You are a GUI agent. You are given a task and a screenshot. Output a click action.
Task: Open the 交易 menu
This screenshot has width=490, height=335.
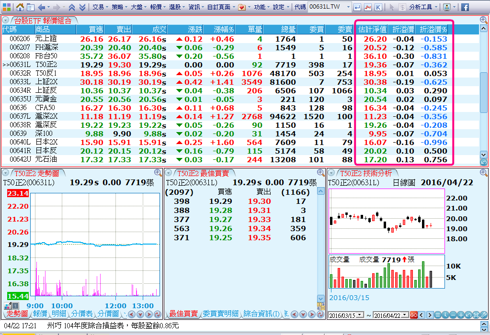[100, 7]
